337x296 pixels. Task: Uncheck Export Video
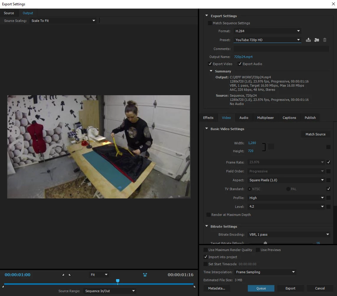210,64
